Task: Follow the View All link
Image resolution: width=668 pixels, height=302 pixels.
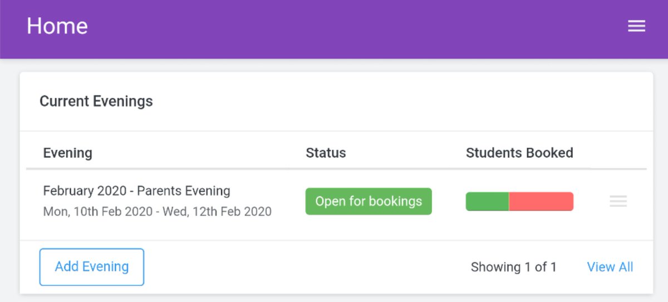Action: 610,267
